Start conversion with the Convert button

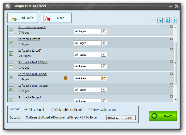(x=163, y=116)
